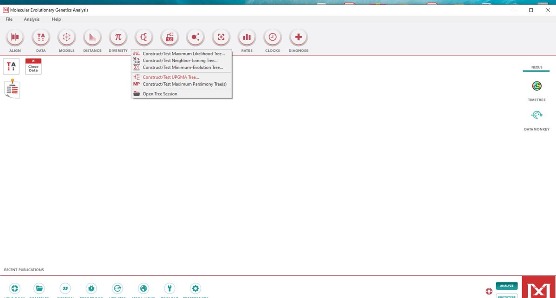This screenshot has width=556, height=298.
Task: Choose Construct/Test UPGMA Tree
Action: [182, 77]
